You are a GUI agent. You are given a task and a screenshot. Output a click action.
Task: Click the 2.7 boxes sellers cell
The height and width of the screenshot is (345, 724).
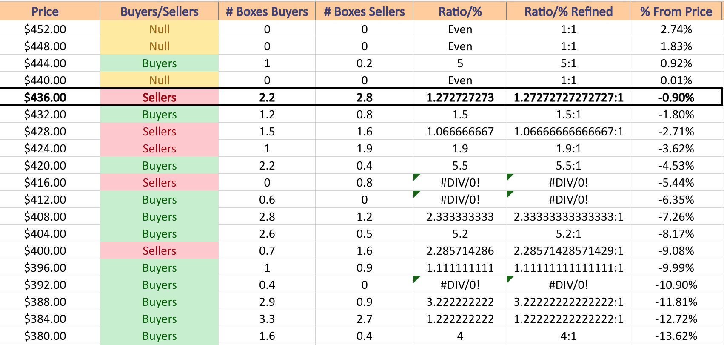(364, 319)
